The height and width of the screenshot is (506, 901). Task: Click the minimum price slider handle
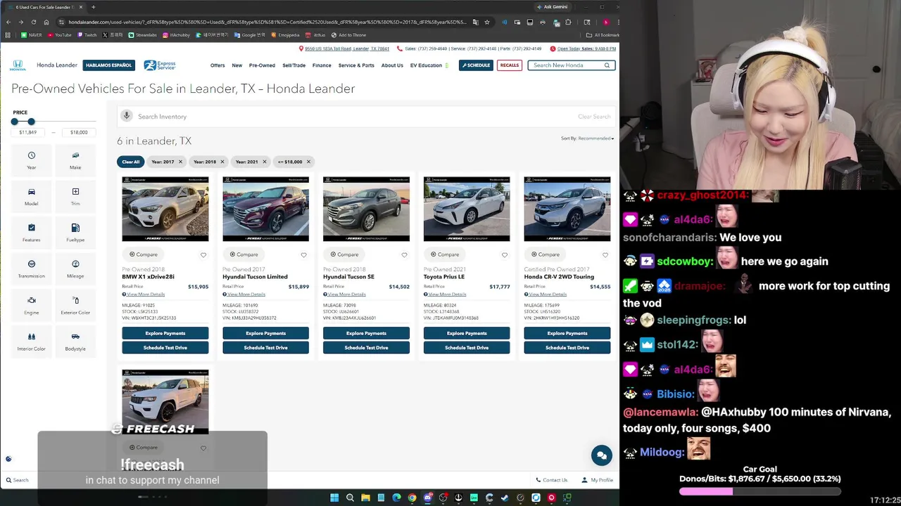[x=15, y=122]
